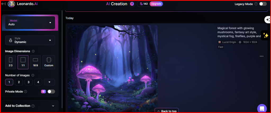This screenshot has width=271, height=113.
Task: Click the Back to top button
Action: coord(167,111)
